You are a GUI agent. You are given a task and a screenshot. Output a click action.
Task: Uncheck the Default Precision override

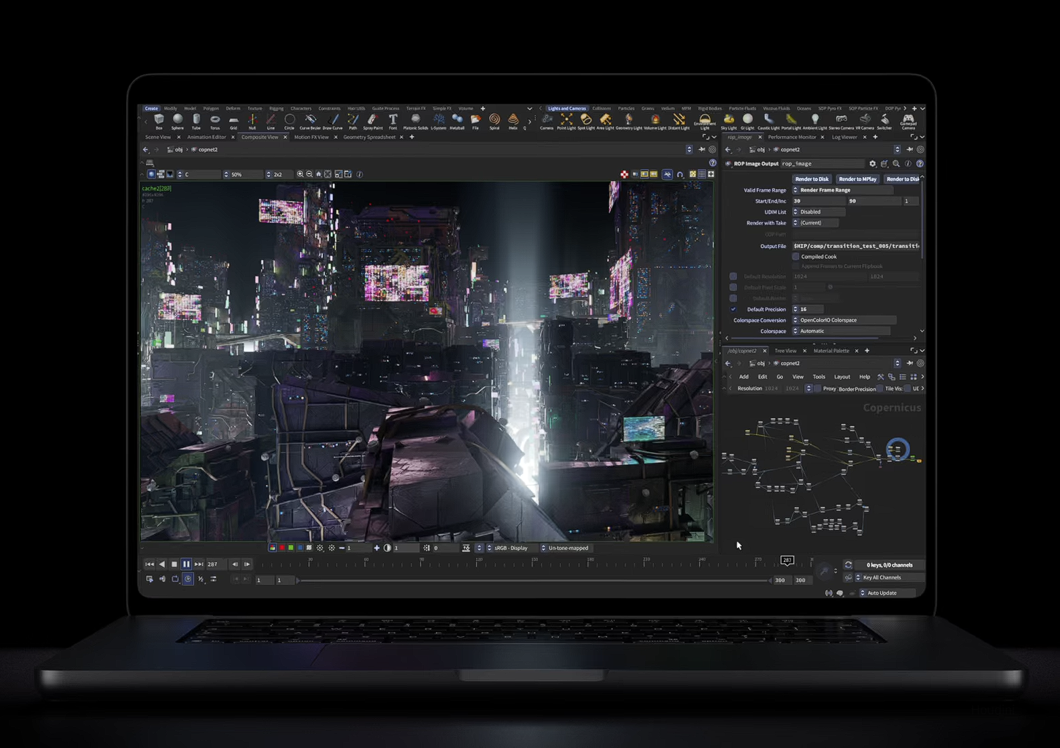[733, 309]
